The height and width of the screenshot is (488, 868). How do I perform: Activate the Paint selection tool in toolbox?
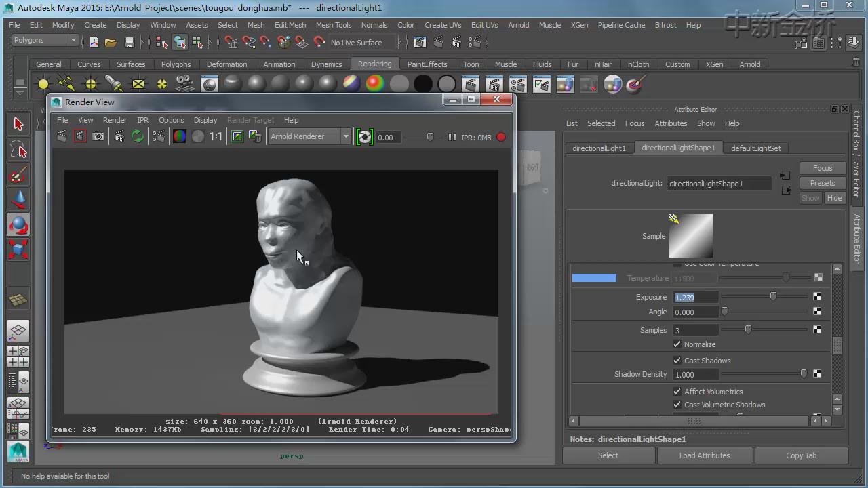[x=18, y=176]
